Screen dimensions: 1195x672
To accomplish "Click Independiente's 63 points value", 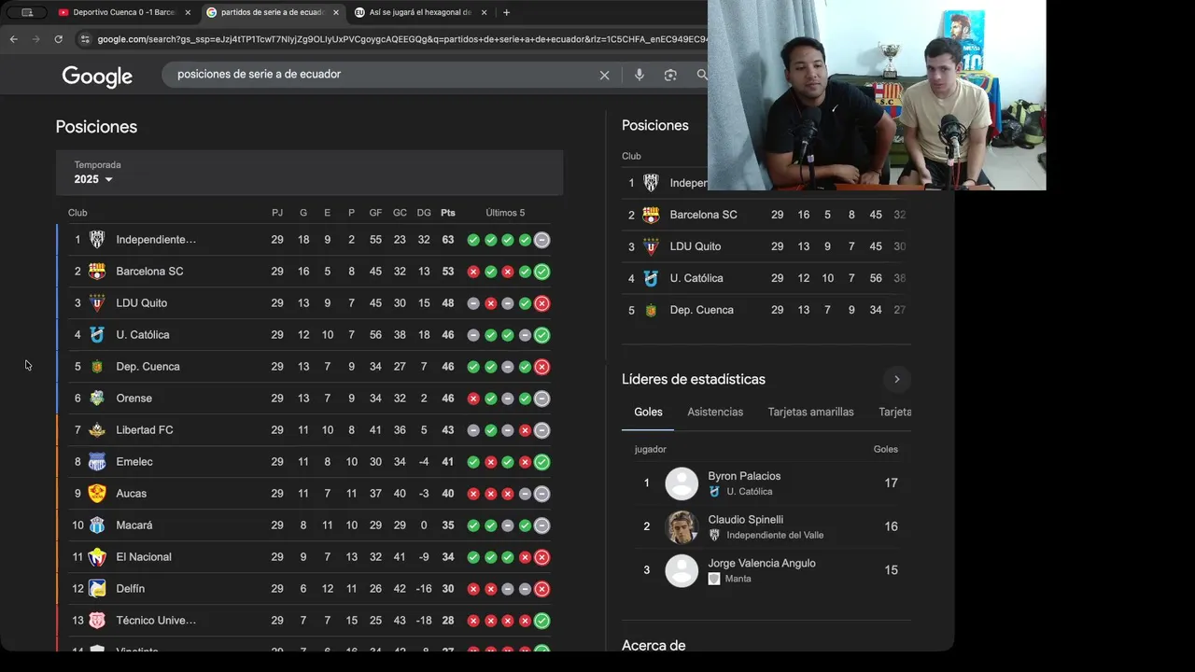I will coord(448,240).
